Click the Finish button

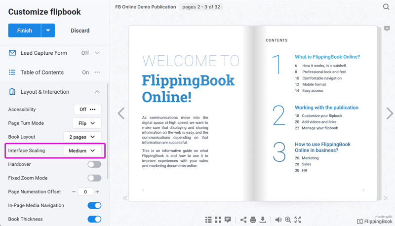pyautogui.click(x=24, y=31)
